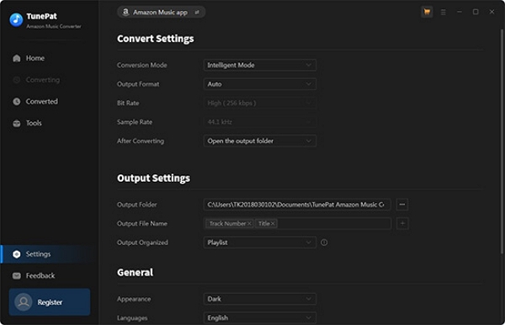This screenshot has height=325, width=505.
Task: Click the Feedback envelope icon
Action: pos(17,275)
